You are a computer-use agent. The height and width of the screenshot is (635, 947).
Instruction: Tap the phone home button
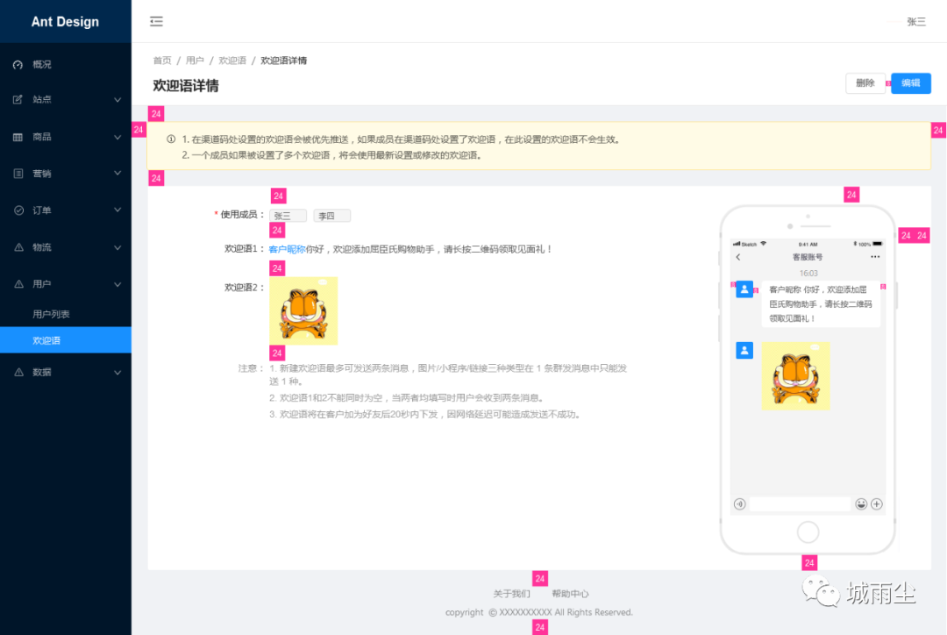(808, 532)
